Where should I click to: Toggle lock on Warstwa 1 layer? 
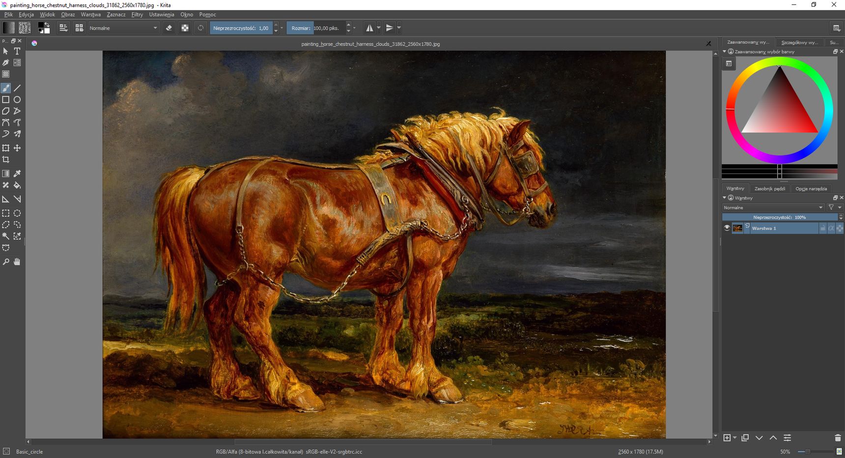tap(823, 228)
